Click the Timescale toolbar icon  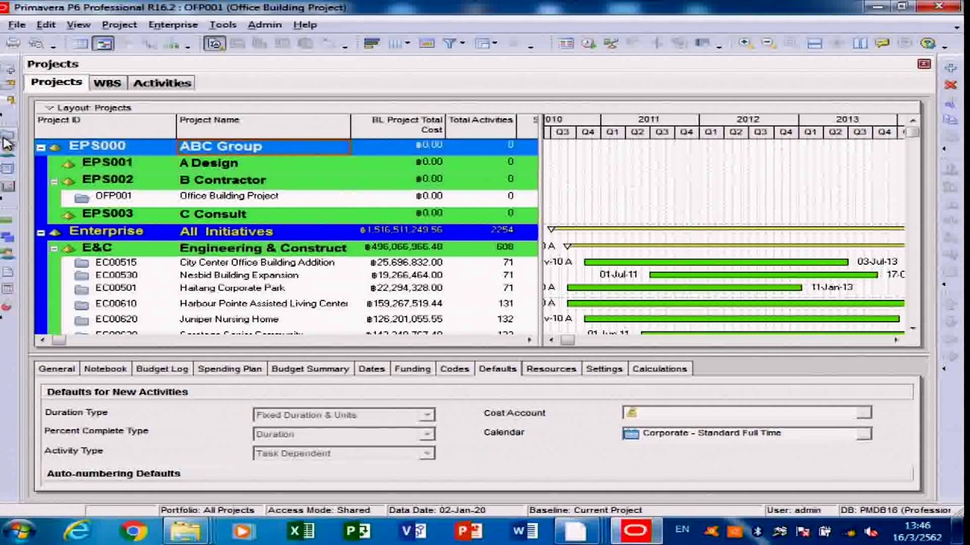click(x=427, y=43)
